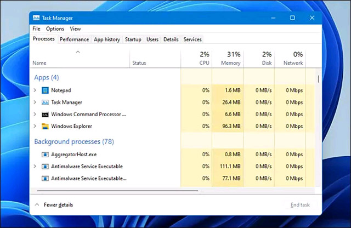
Task: Sort processes by Memory column header
Action: (x=230, y=59)
